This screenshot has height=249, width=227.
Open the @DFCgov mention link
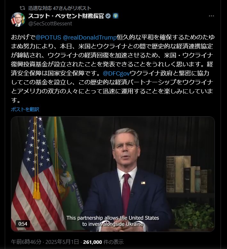point(116,73)
